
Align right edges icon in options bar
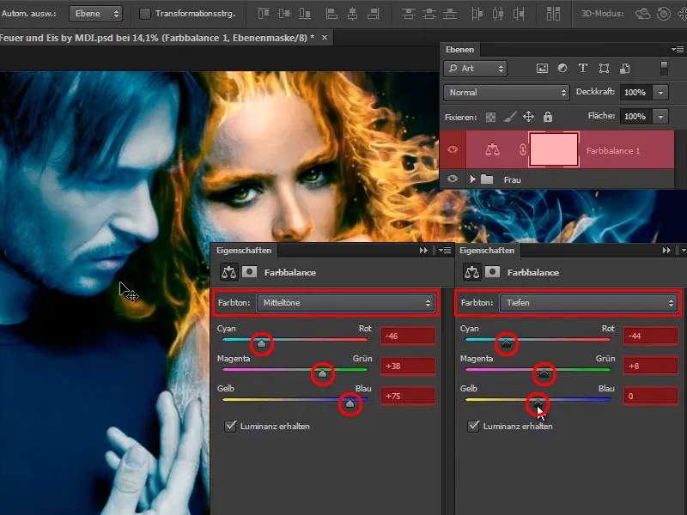pyautogui.click(x=374, y=14)
